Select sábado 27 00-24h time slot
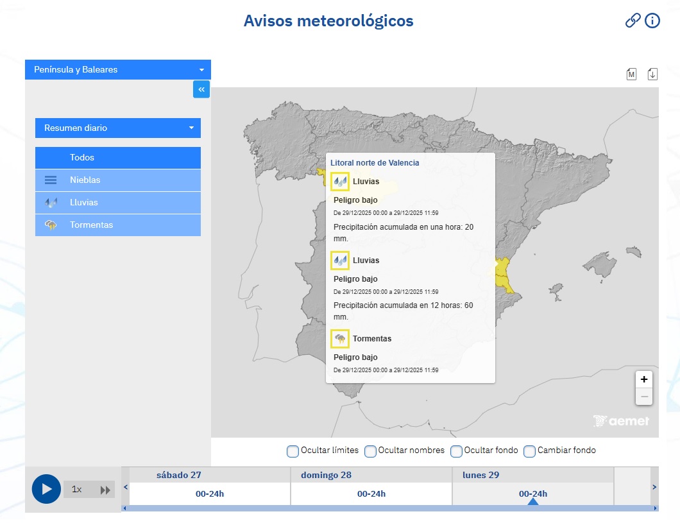Image resolution: width=680 pixels, height=523 pixels. (210, 493)
